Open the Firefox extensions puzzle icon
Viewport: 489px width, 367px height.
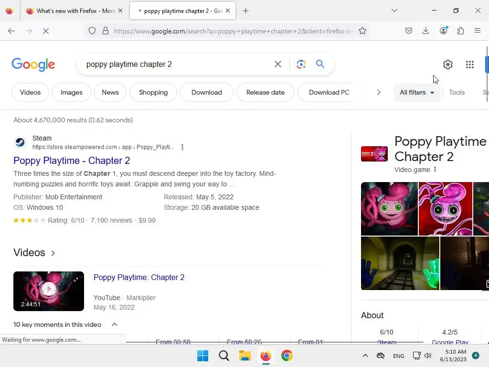pos(460,31)
